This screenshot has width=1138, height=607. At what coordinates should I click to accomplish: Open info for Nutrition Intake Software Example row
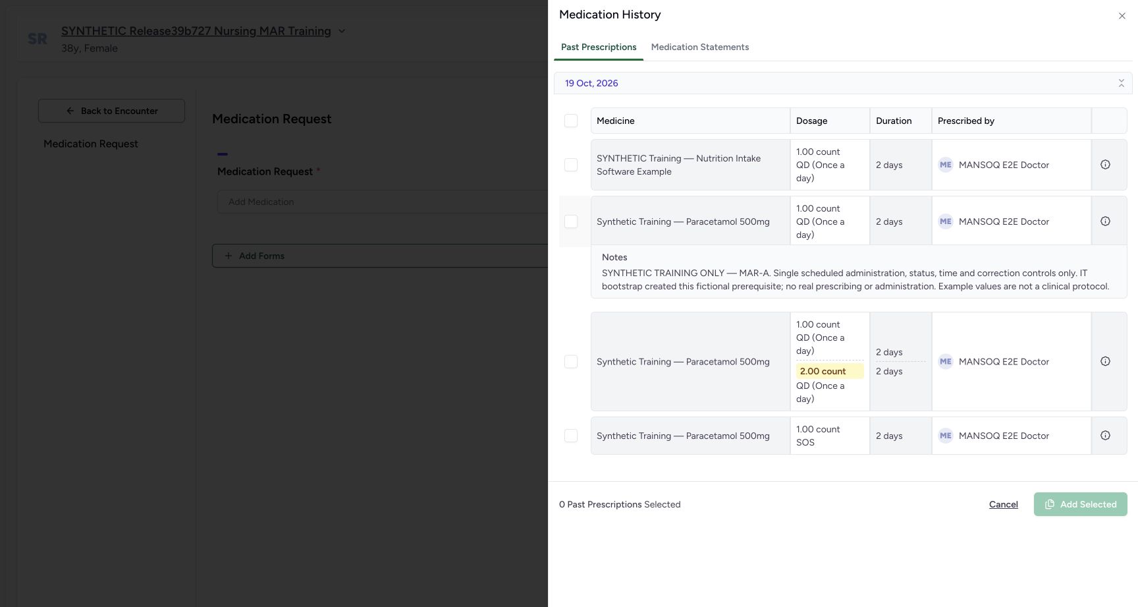click(1105, 165)
